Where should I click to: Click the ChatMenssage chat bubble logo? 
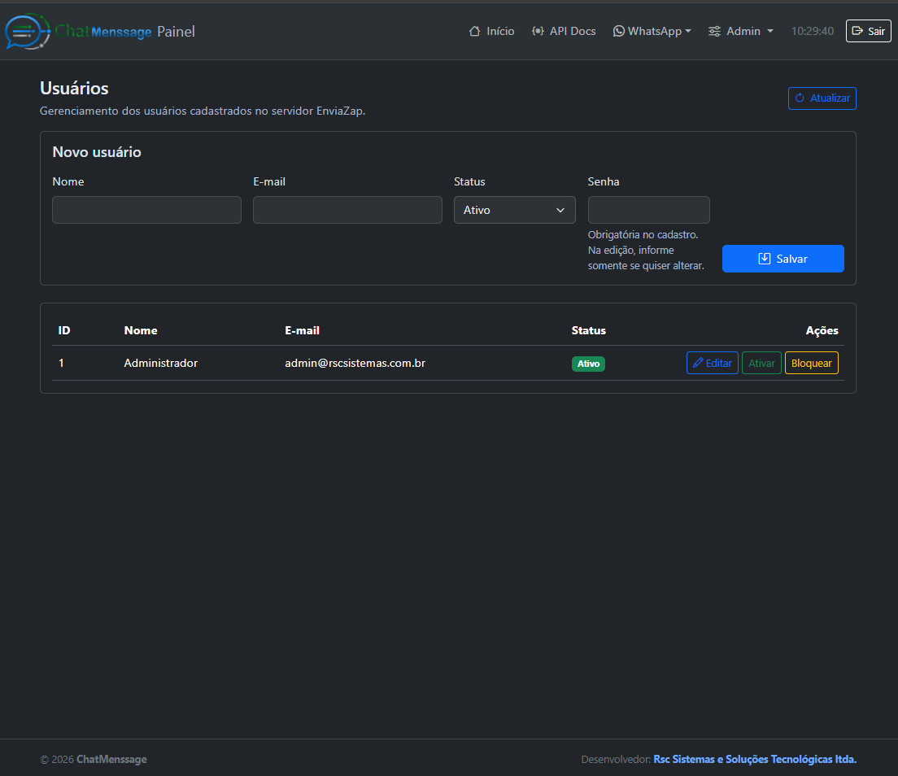[26, 31]
